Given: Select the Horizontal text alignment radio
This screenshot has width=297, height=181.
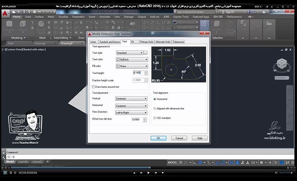Looking at the screenshot, I should pos(155,99).
